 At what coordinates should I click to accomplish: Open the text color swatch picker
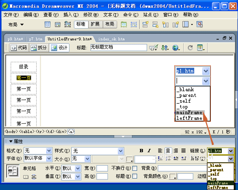tap(129, 159)
